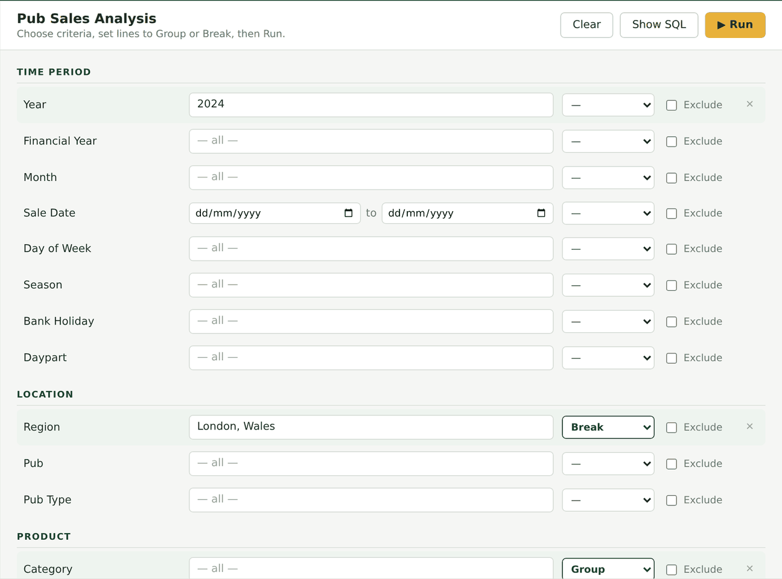Clear the Region row using its × icon
Screen dimensions: 782x579
point(749,426)
